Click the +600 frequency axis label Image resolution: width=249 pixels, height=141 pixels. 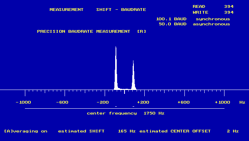(184, 102)
